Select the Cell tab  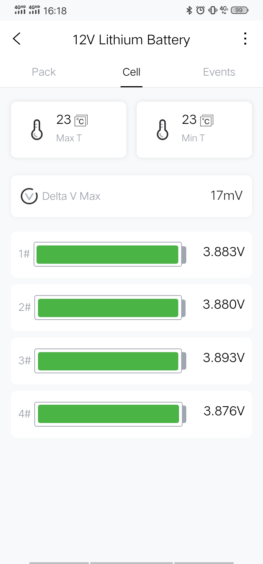pyautogui.click(x=131, y=72)
